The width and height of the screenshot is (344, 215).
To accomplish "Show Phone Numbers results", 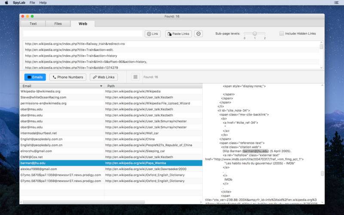I will [68, 77].
